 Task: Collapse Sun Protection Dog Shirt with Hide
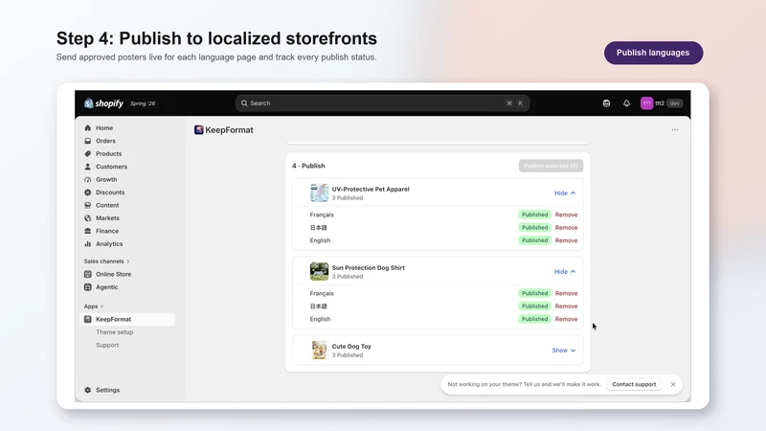pos(565,272)
